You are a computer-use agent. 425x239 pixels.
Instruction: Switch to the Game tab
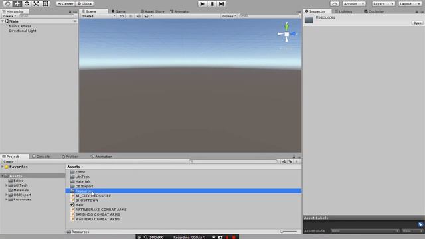(x=118, y=11)
